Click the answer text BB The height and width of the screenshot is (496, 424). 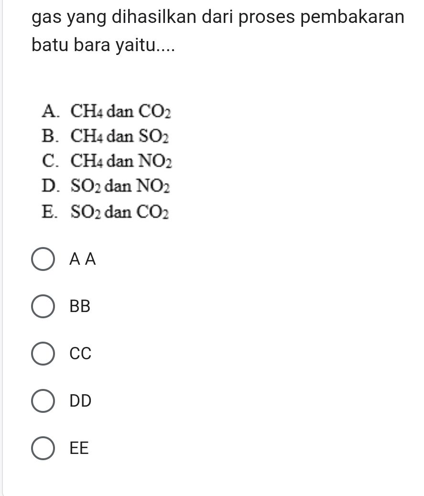tap(79, 306)
